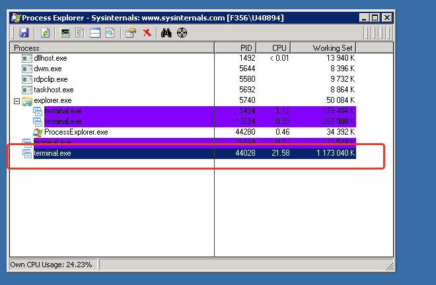Click icon of terminal.exe PID 44028
The width and height of the screenshot is (436, 285).
point(27,153)
